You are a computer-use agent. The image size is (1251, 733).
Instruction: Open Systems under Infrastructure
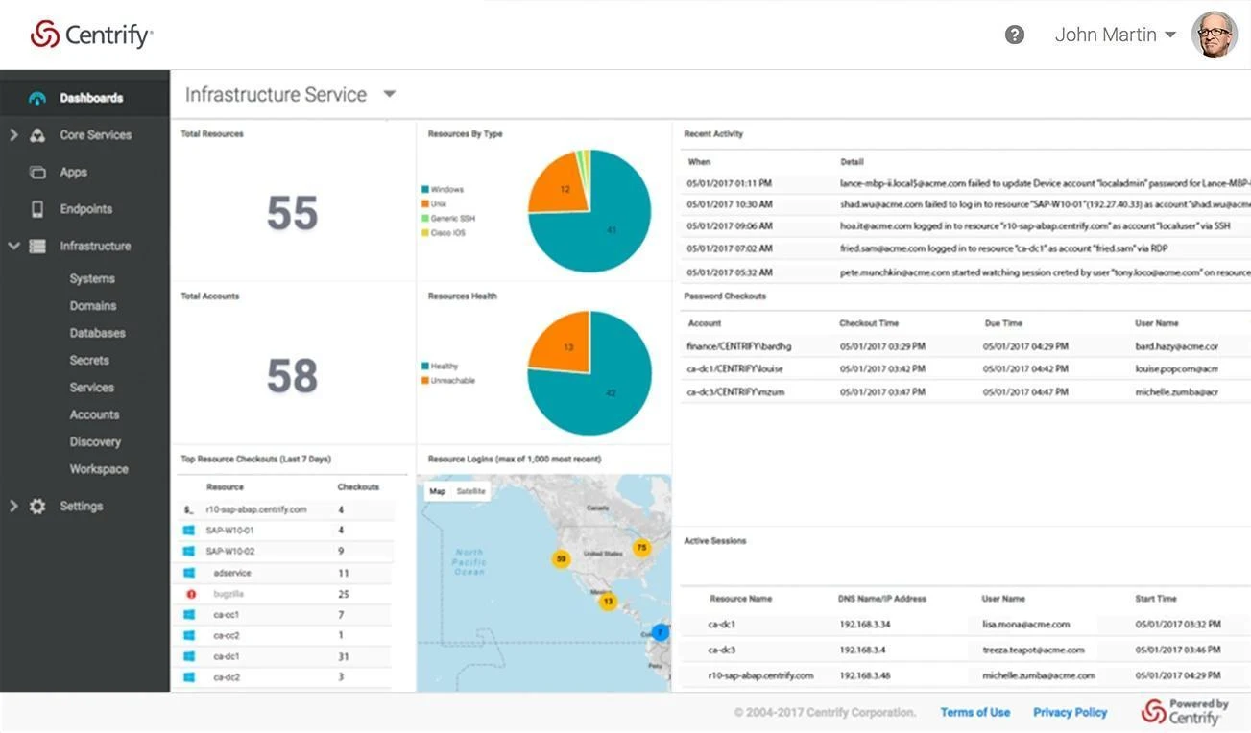(x=92, y=279)
